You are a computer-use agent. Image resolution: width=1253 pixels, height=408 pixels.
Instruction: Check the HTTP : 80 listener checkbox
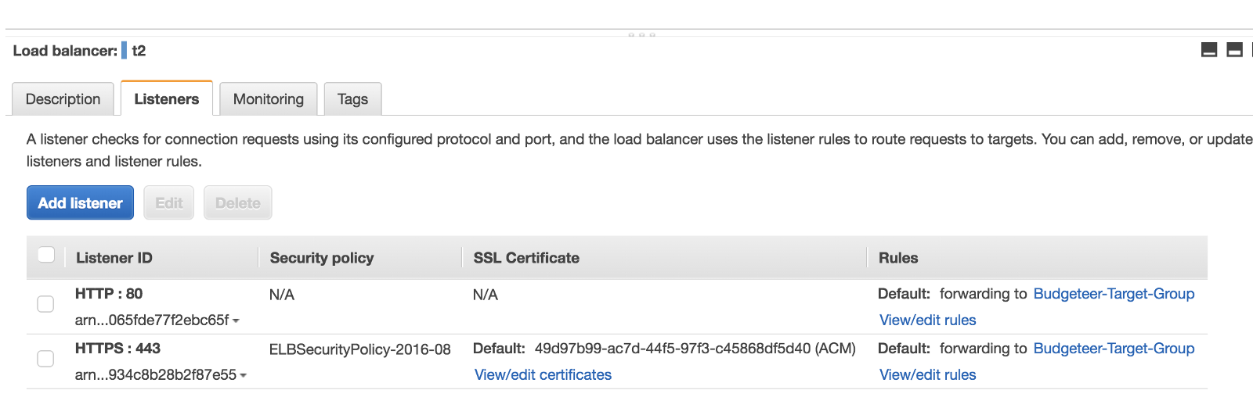tap(45, 304)
